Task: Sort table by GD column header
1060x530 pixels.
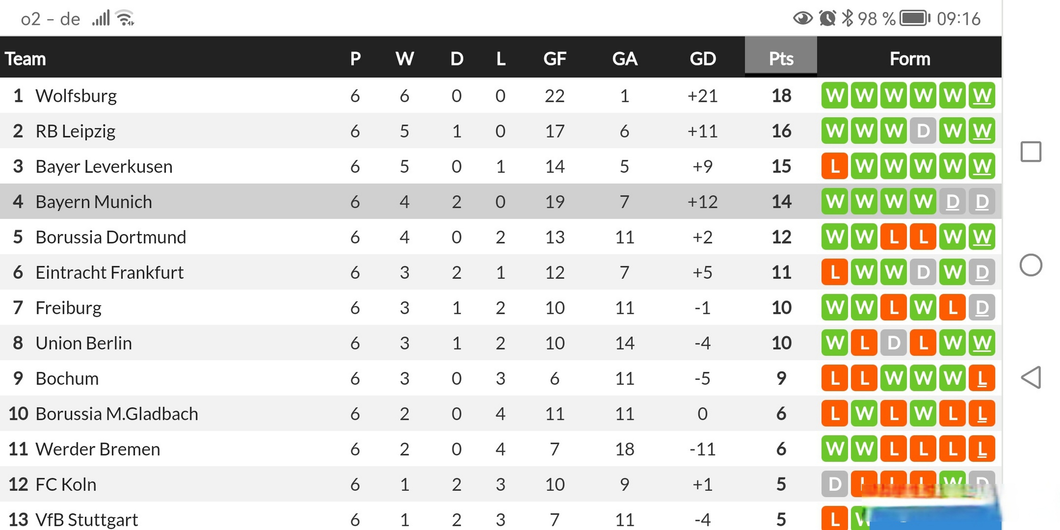Action: coord(703,58)
